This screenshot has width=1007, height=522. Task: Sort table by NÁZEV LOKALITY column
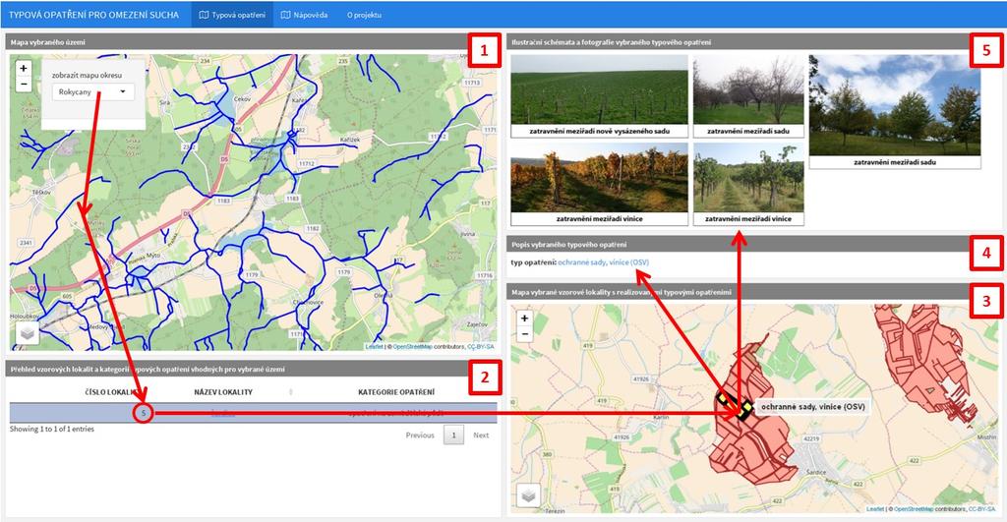click(x=223, y=391)
